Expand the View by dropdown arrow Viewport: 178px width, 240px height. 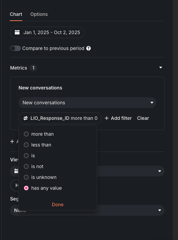point(159,171)
